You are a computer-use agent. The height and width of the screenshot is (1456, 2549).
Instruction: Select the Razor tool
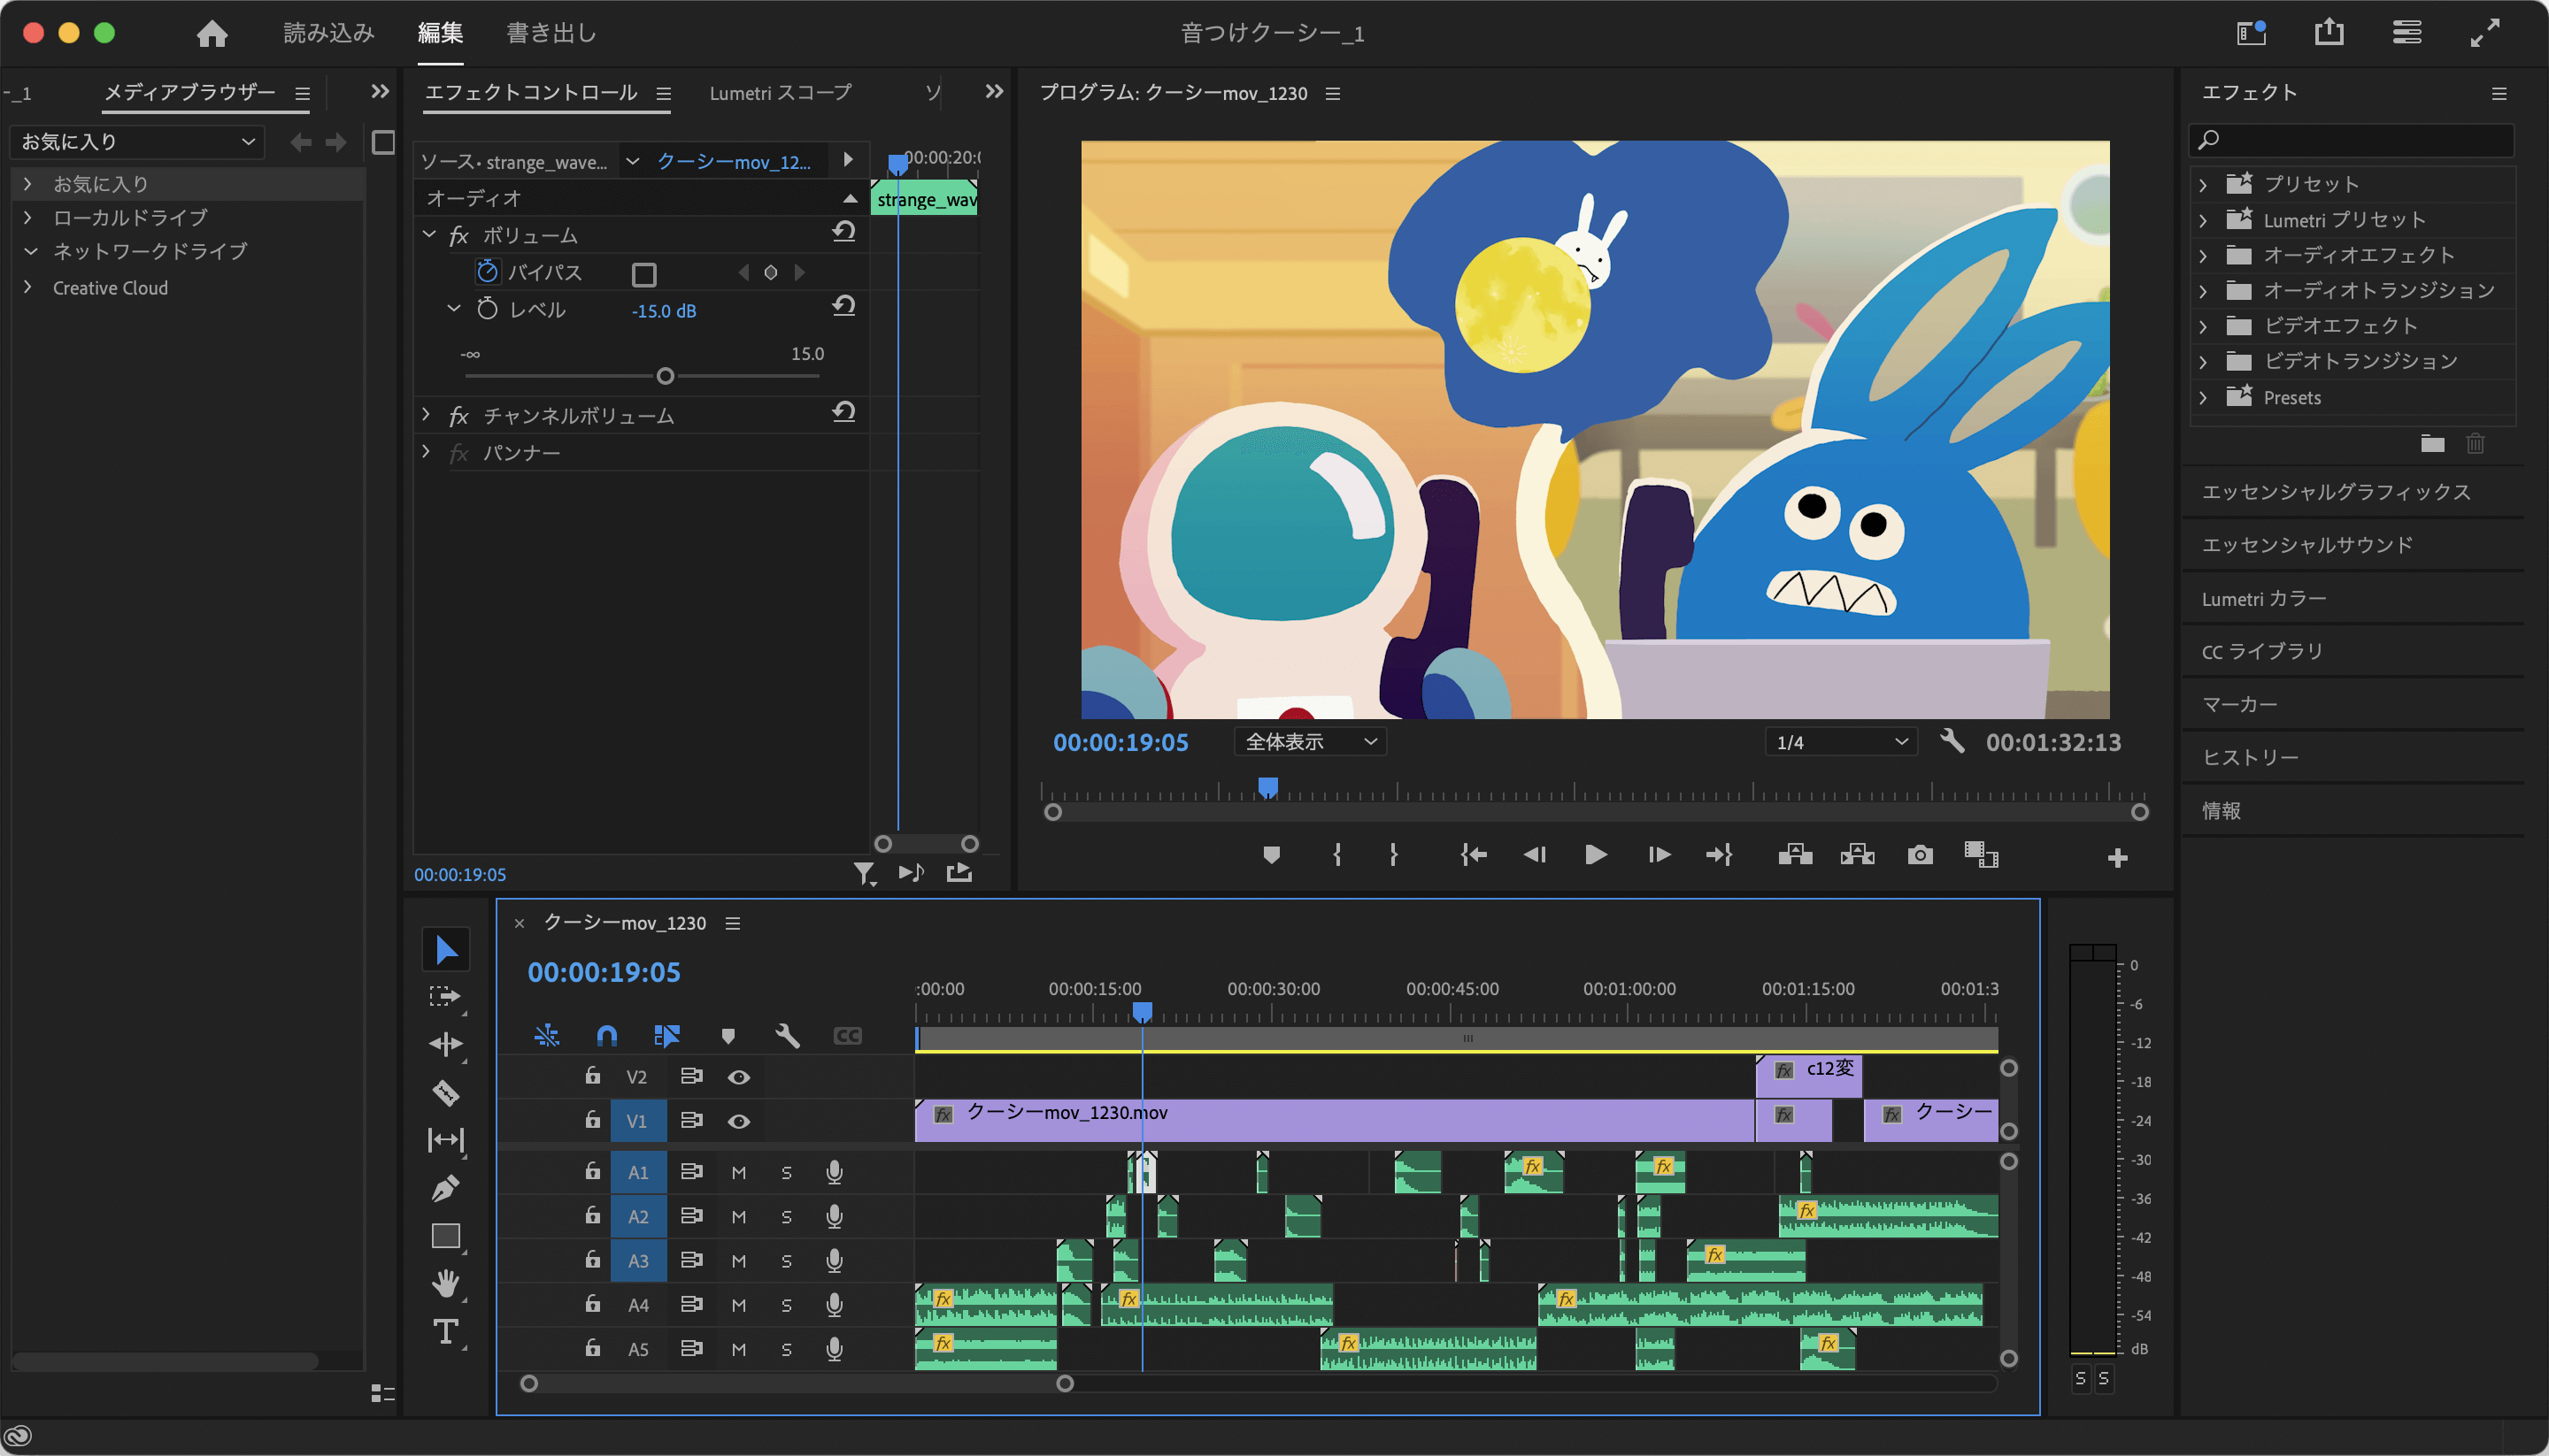pyautogui.click(x=445, y=1092)
